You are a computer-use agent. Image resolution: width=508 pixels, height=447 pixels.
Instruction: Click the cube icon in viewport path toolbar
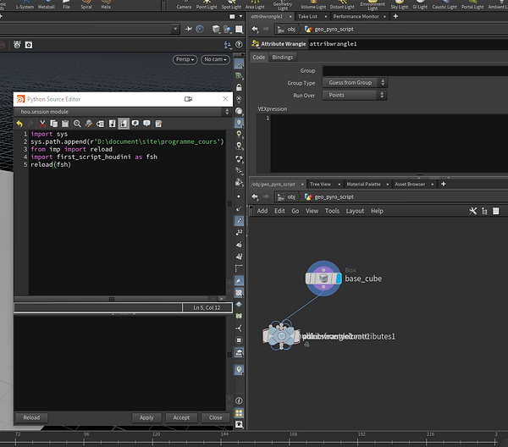point(216,29)
